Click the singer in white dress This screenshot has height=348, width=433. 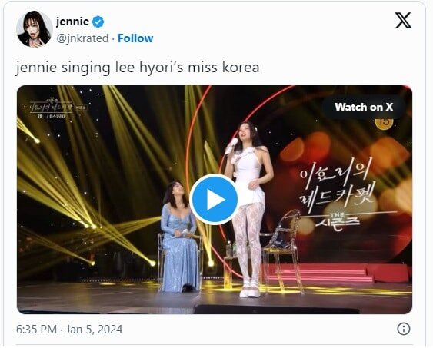(x=248, y=209)
